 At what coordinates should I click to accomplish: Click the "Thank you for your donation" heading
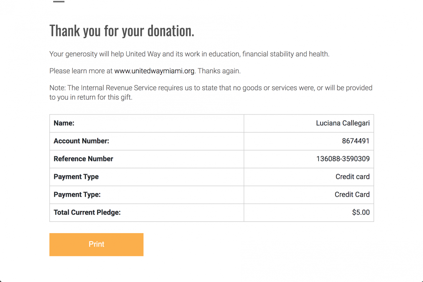tap(122, 31)
